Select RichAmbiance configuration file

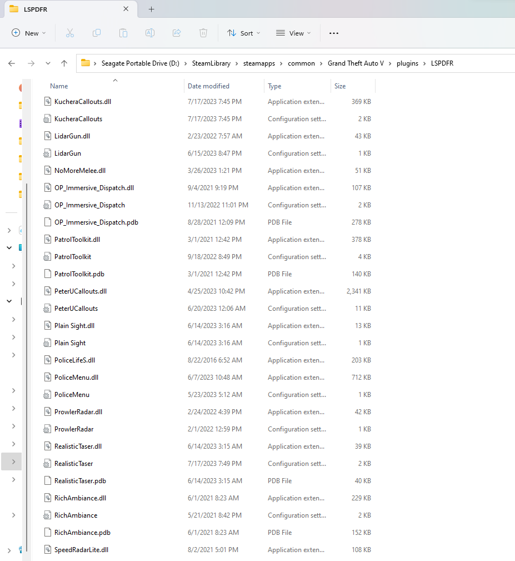click(76, 515)
